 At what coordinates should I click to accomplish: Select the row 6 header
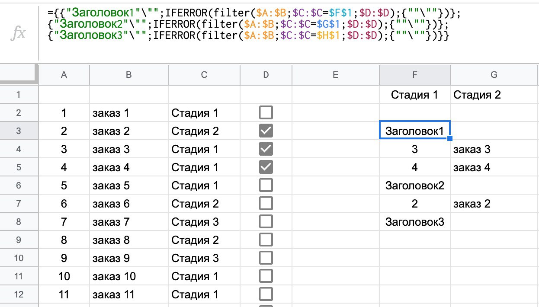click(19, 185)
